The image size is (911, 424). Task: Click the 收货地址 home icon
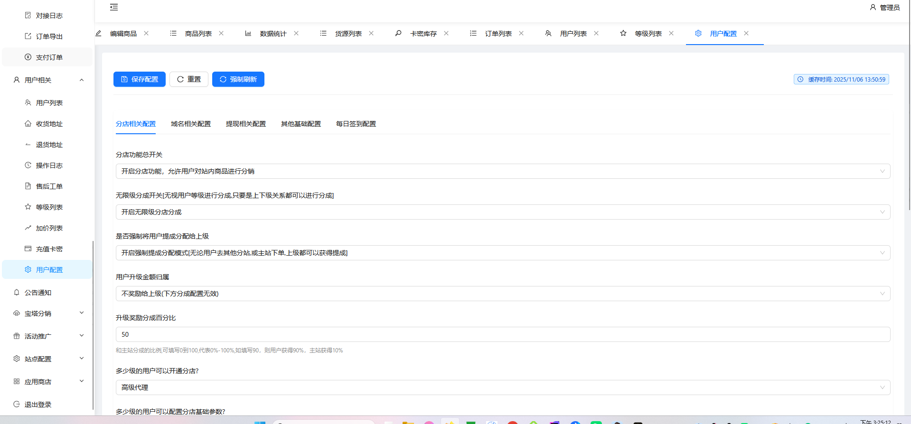tap(28, 123)
